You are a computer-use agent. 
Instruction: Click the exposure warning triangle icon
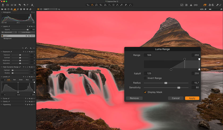click(x=191, y=5)
